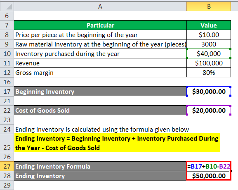
Task: Click the 'Value' header cell
Action: point(209,25)
